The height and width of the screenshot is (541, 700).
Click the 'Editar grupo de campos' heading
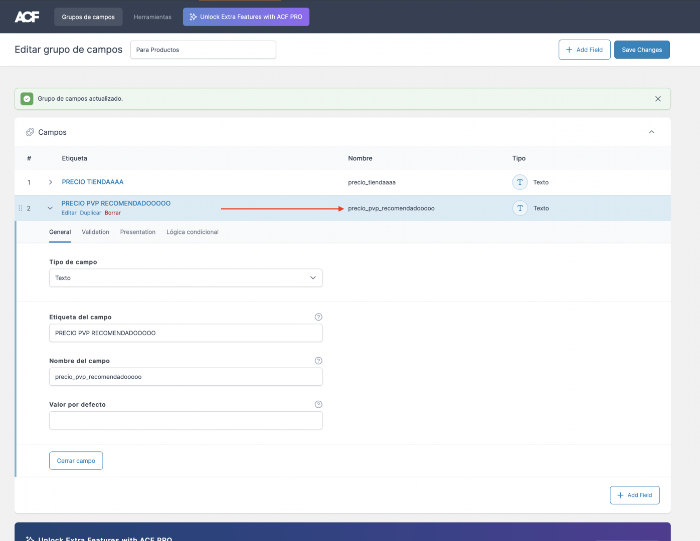click(x=69, y=50)
